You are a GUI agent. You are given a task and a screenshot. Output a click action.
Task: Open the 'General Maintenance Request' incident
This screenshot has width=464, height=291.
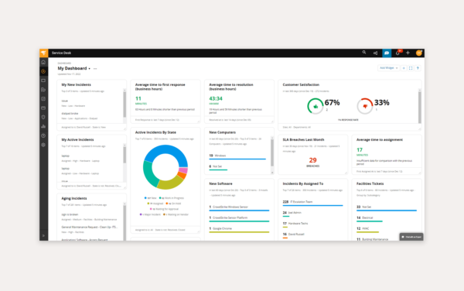pos(90,228)
